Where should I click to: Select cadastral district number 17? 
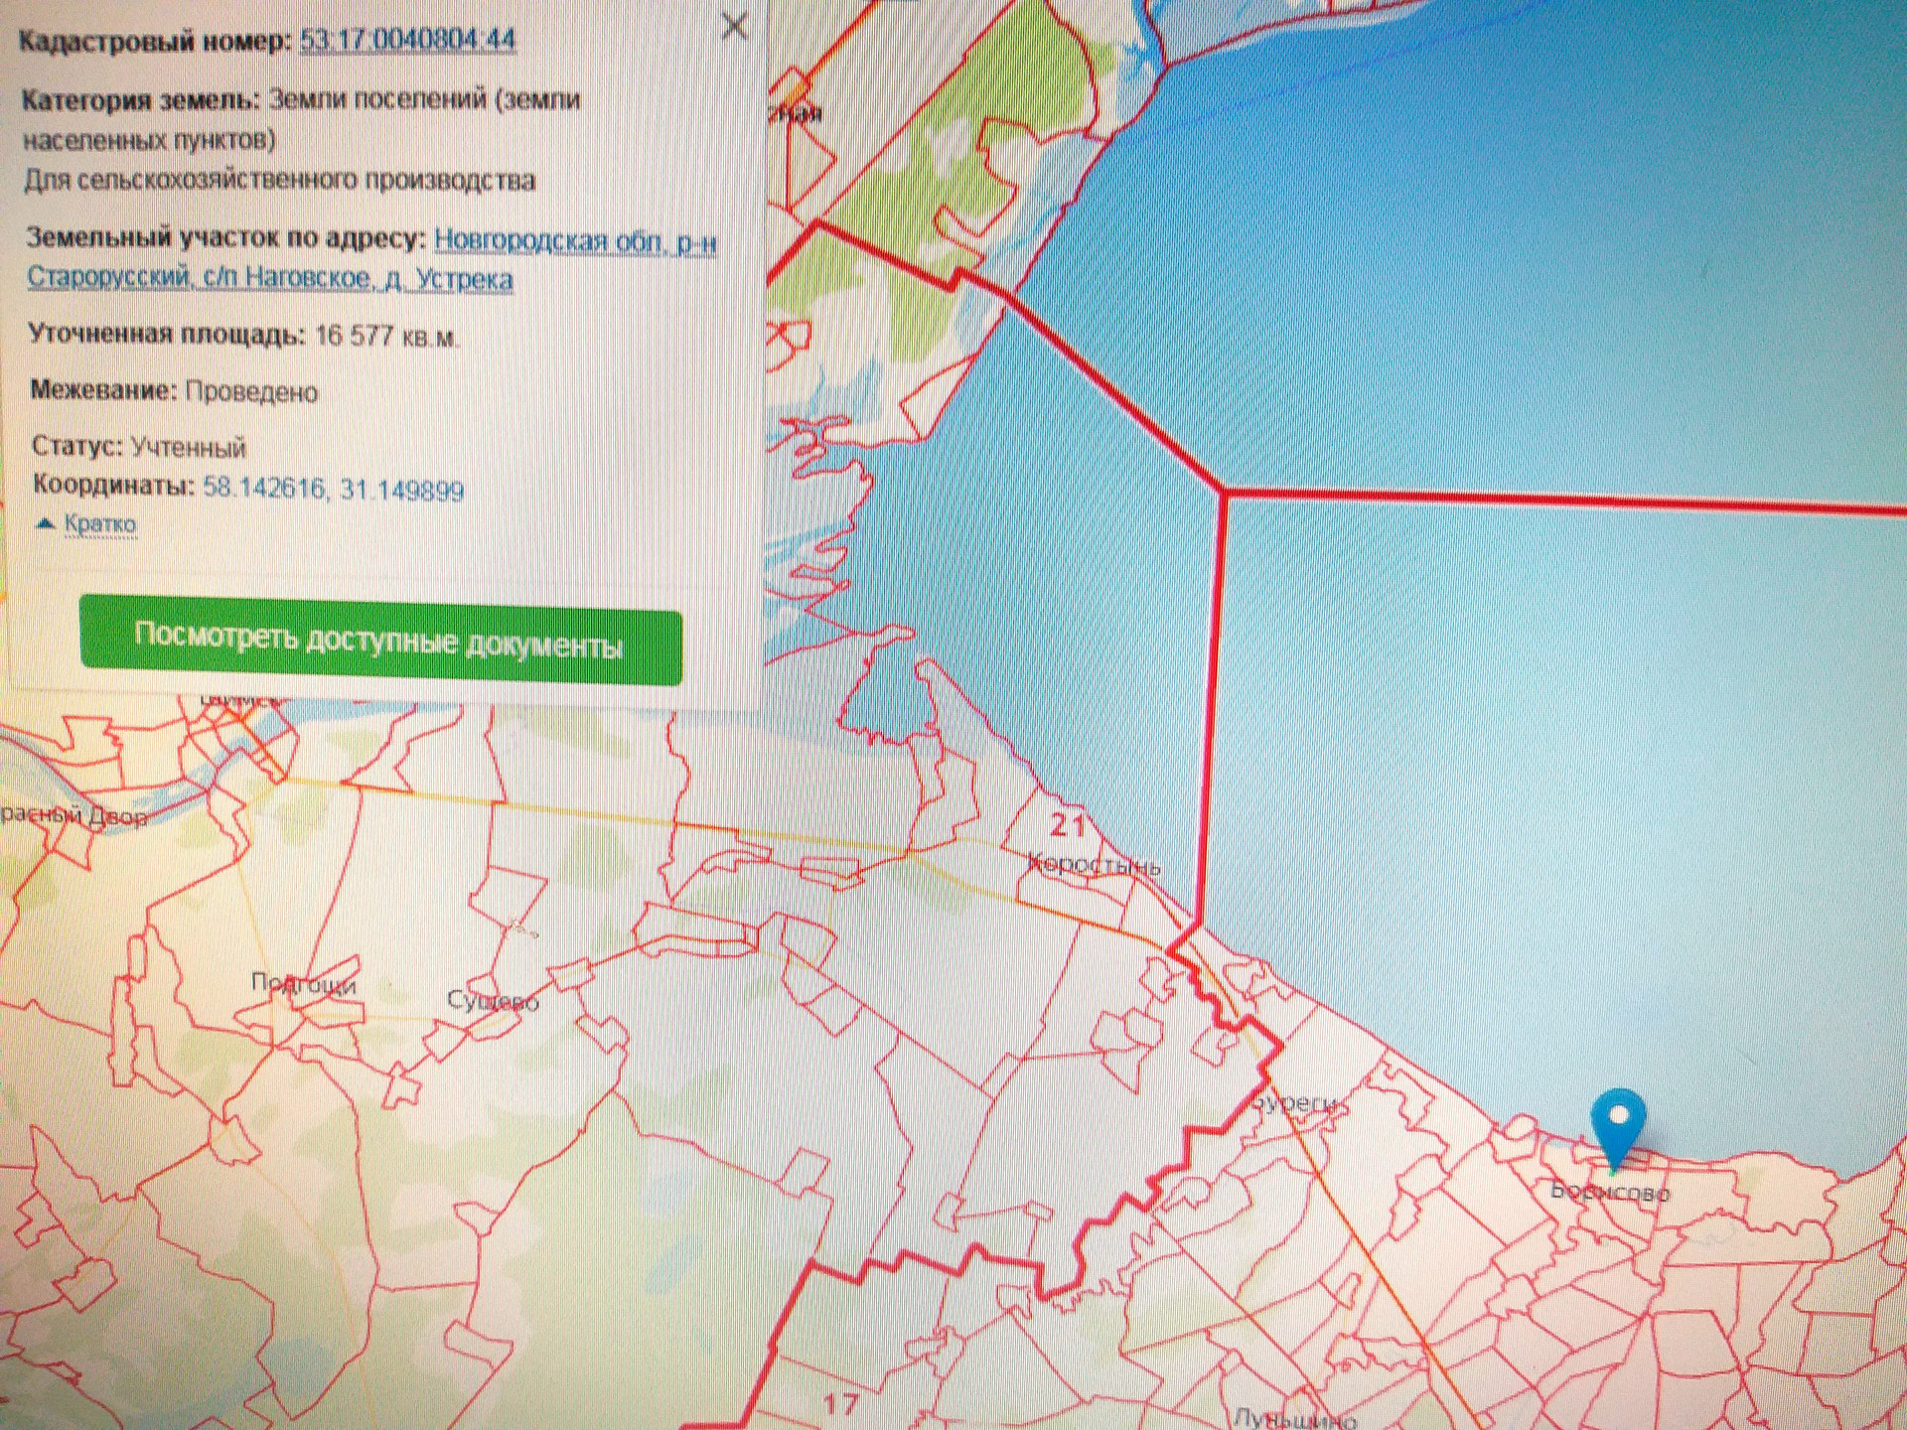(840, 1404)
